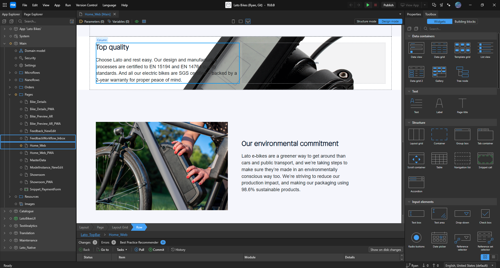Select the Date picker widget
The image size is (500, 268).
pos(439,238)
